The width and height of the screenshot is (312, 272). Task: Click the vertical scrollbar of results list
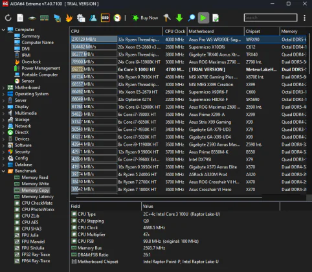(x=309, y=54)
